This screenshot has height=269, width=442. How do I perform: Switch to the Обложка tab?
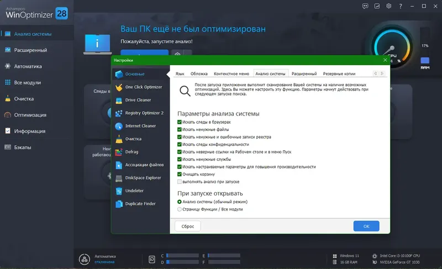pos(199,74)
